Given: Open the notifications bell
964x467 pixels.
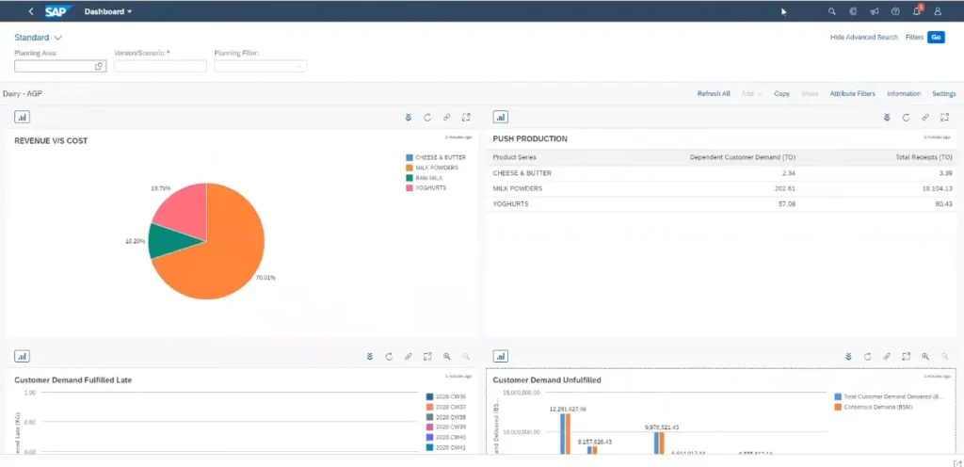Looking at the screenshot, I should 917,11.
